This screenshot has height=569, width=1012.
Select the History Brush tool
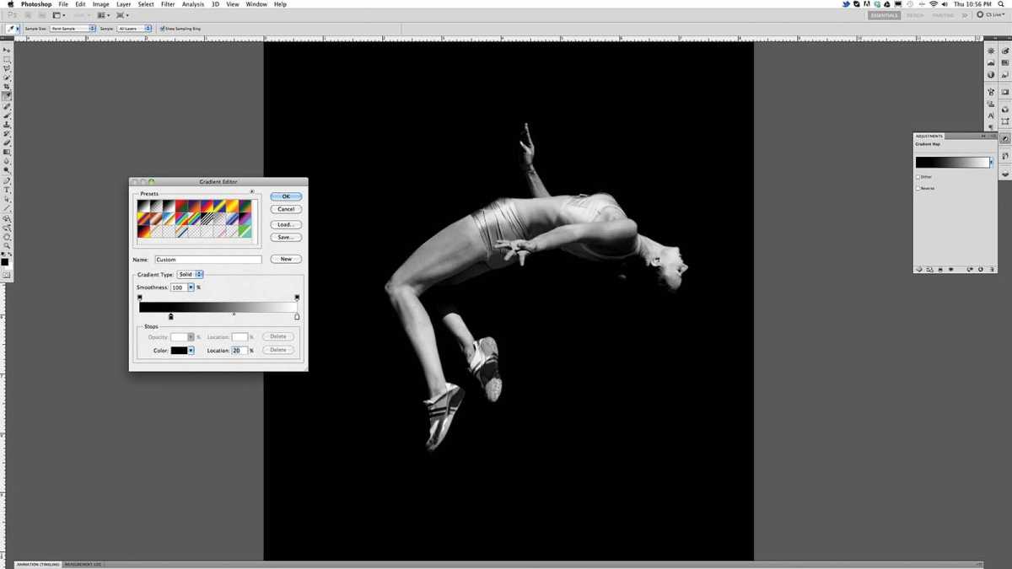tap(7, 134)
